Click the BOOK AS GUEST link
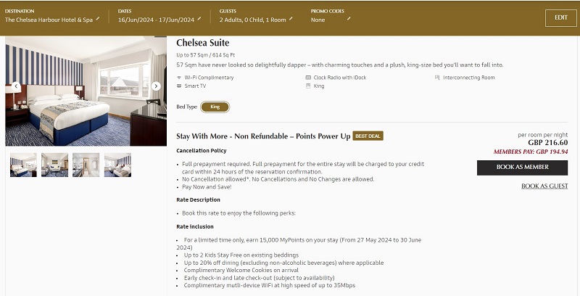The width and height of the screenshot is (580, 296). click(544, 186)
